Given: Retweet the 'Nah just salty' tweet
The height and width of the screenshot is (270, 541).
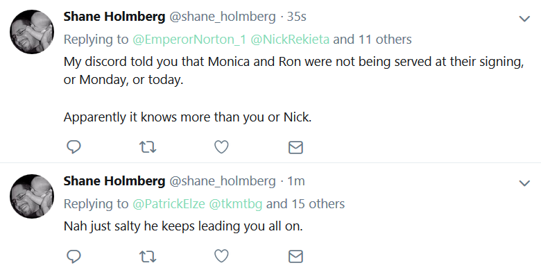Looking at the screenshot, I should click(x=148, y=257).
